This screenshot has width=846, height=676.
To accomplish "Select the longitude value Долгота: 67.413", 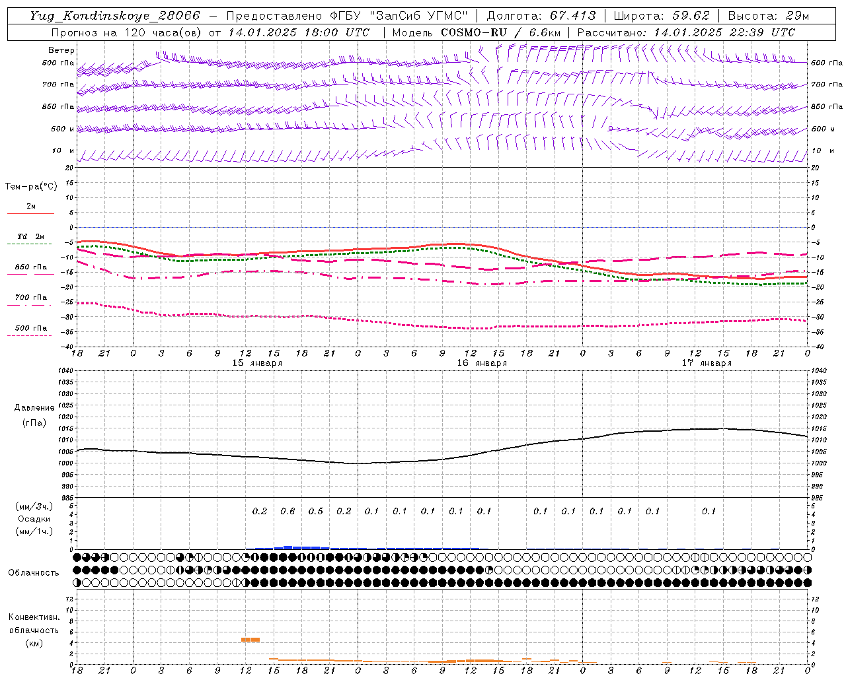I will [541, 16].
